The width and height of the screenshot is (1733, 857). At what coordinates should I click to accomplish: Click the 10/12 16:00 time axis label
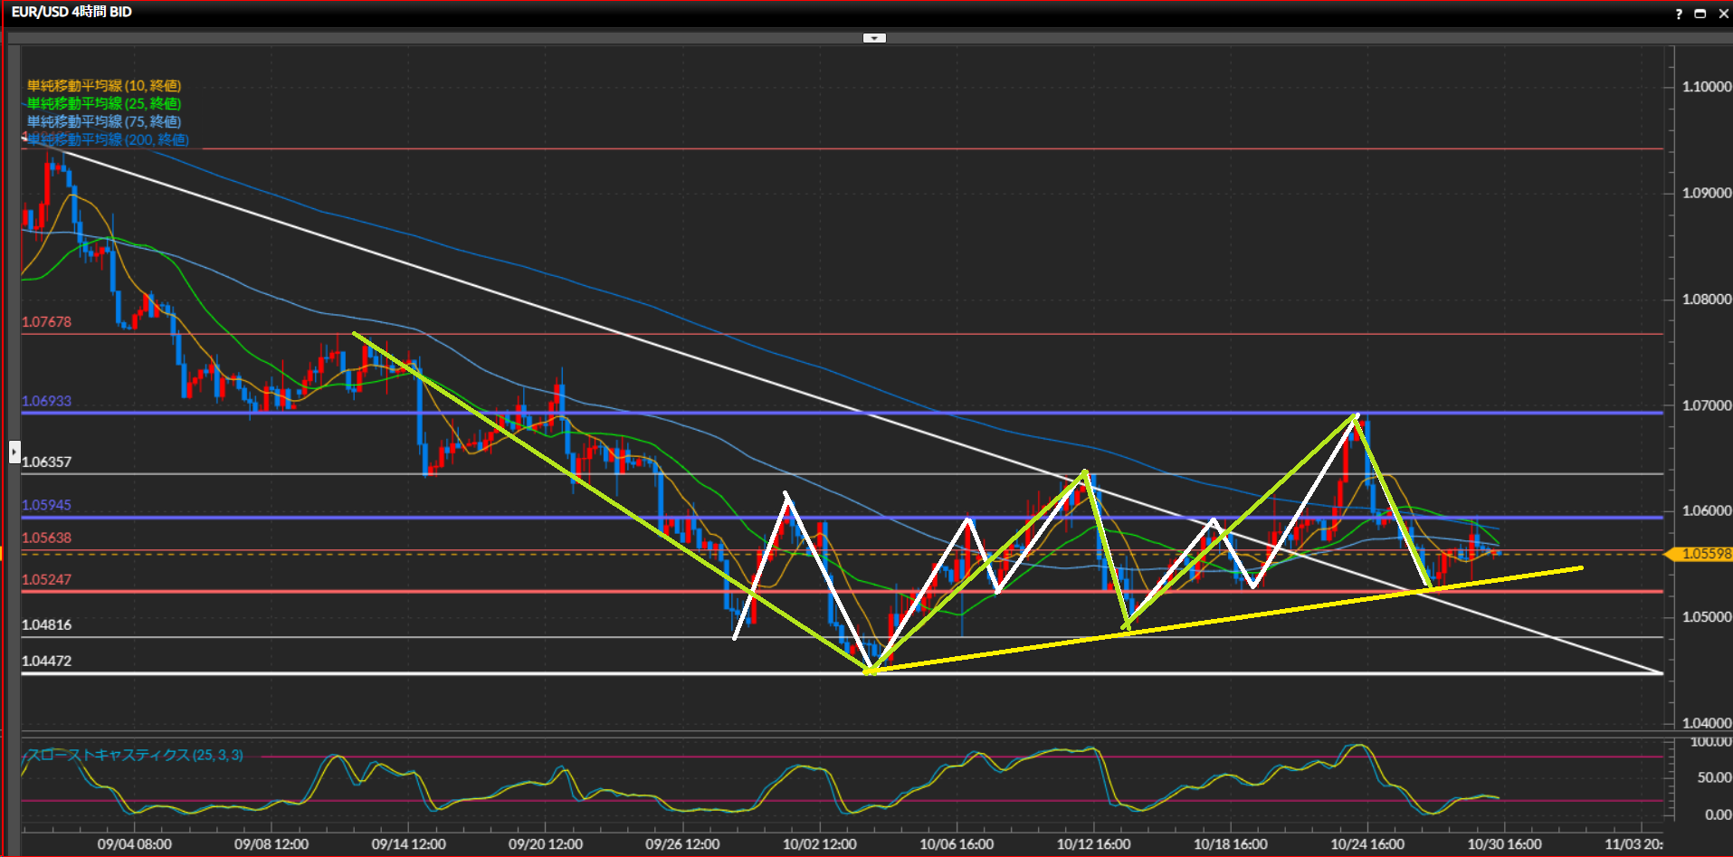click(1093, 843)
